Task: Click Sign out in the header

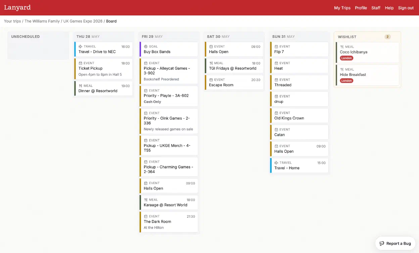Action: pyautogui.click(x=406, y=8)
